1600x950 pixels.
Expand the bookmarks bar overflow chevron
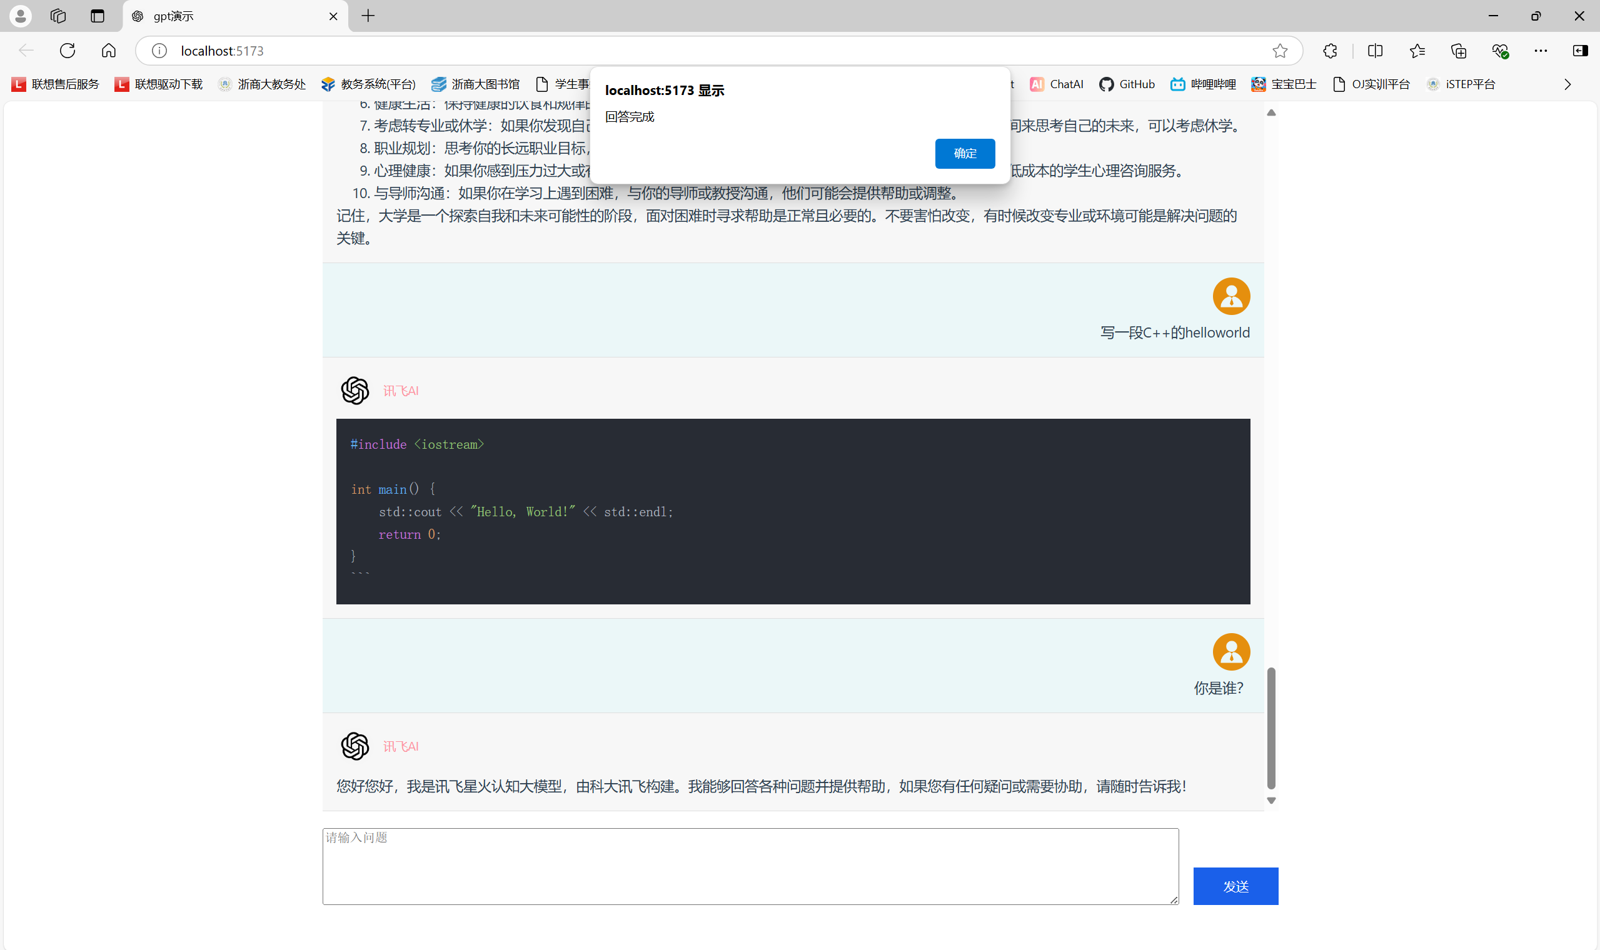(1567, 84)
